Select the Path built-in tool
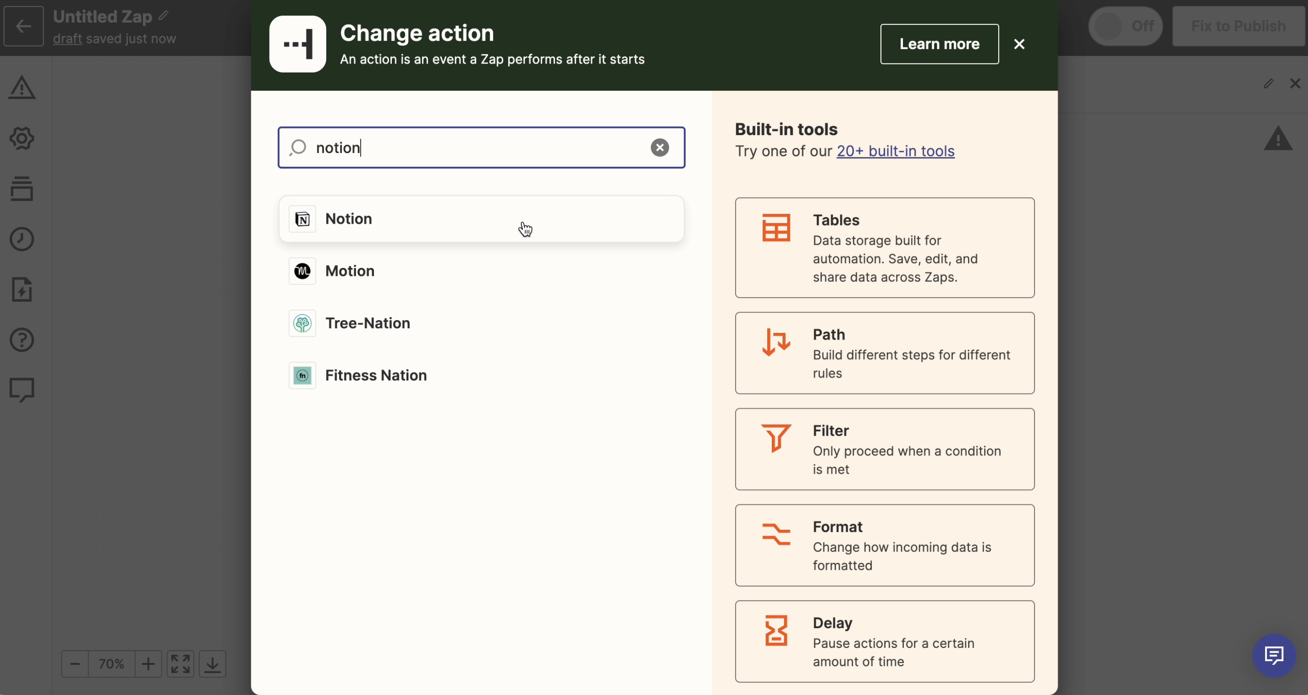Viewport: 1308px width, 695px height. tap(884, 353)
